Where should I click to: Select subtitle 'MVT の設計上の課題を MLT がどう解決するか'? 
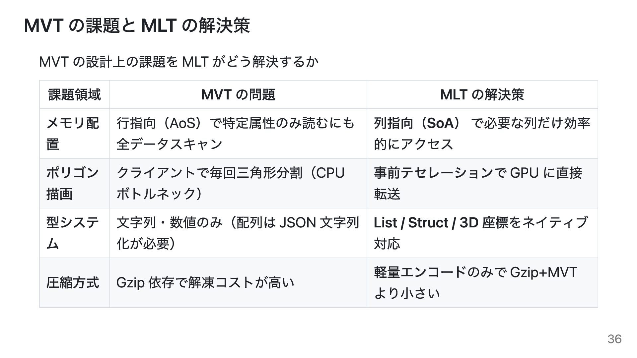(178, 62)
